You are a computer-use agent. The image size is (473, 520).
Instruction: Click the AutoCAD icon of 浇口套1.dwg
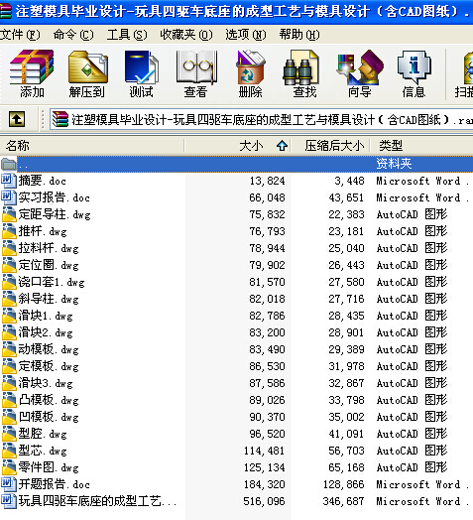[x=9, y=282]
